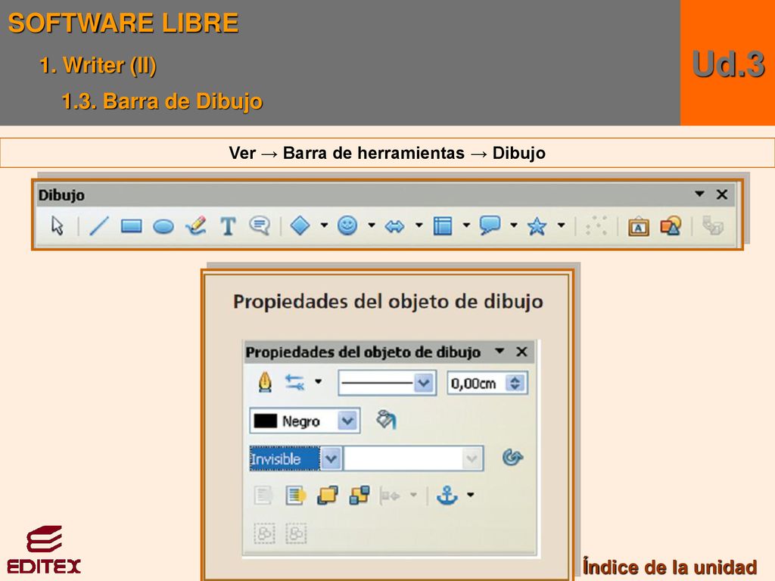Open the disabled fill color dropdown
This screenshot has height=581, width=775.
472,458
